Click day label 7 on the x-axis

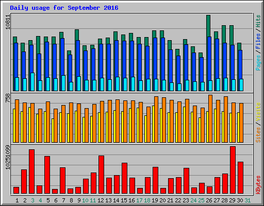(63, 200)
